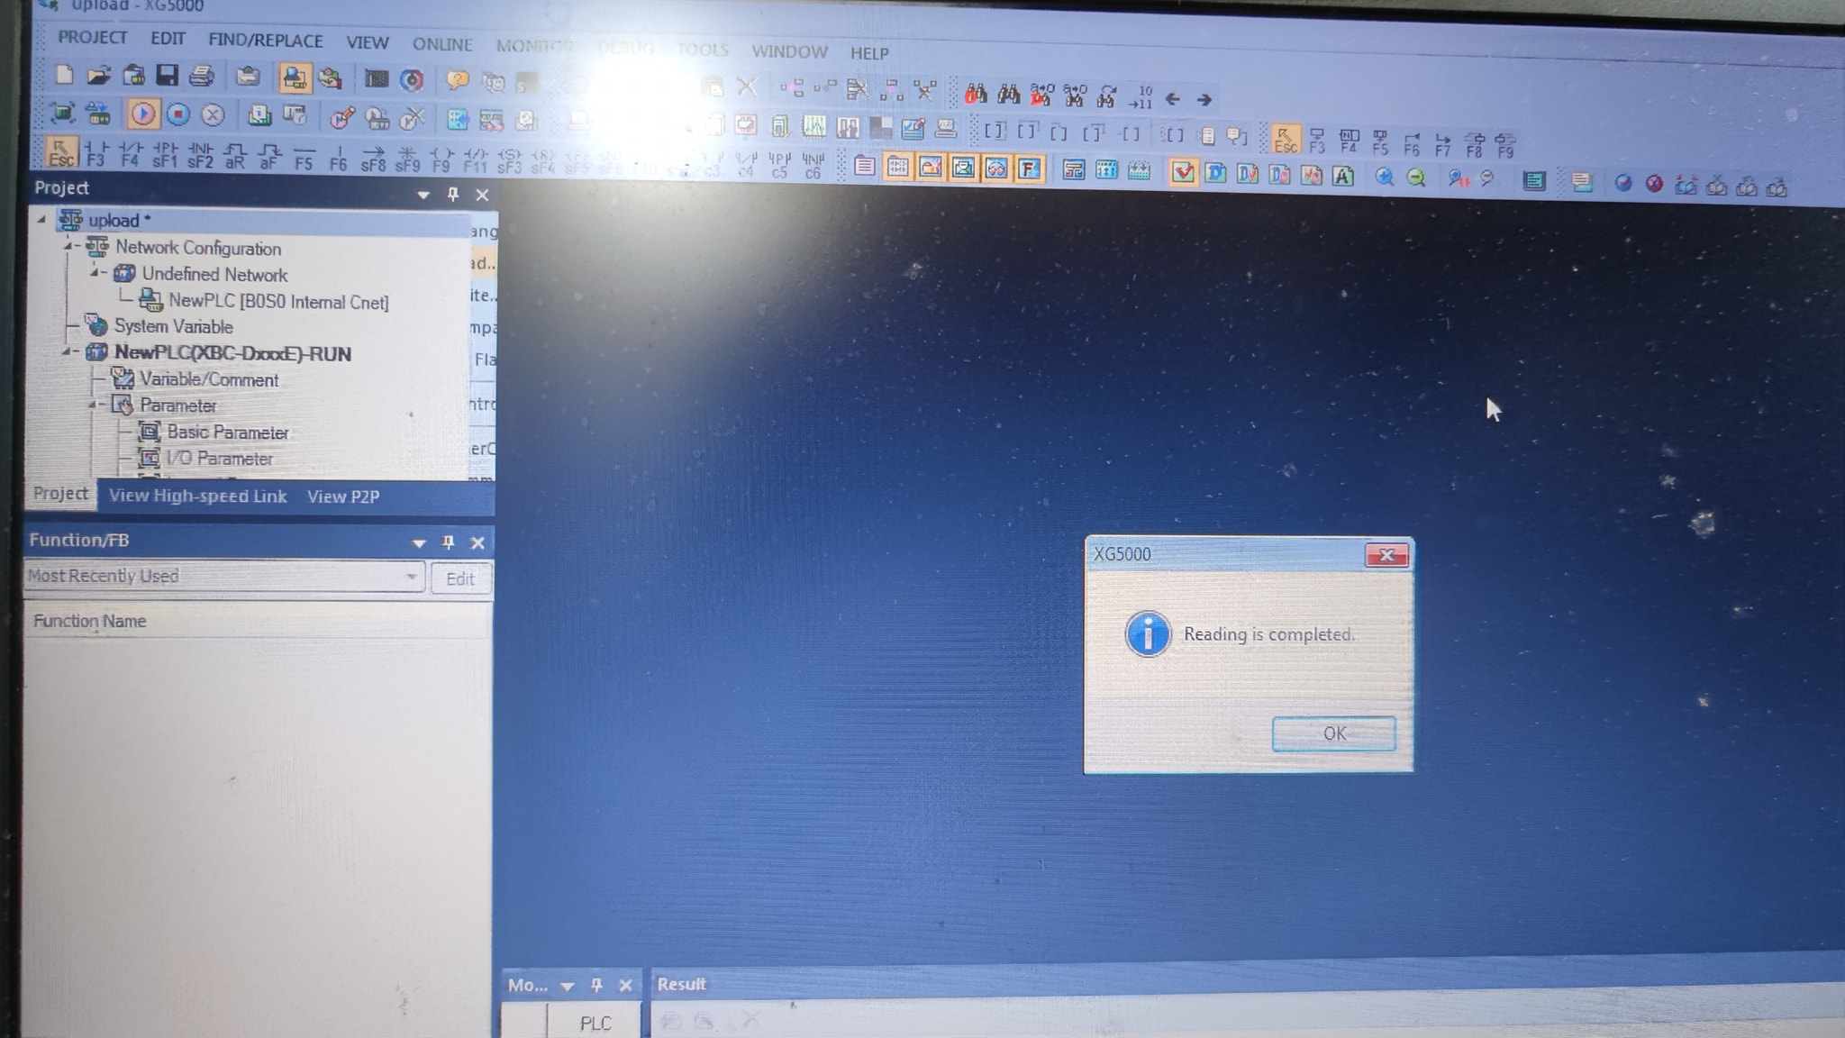Image resolution: width=1845 pixels, height=1038 pixels.
Task: Collapse the Parameter tree node
Action: point(94,405)
